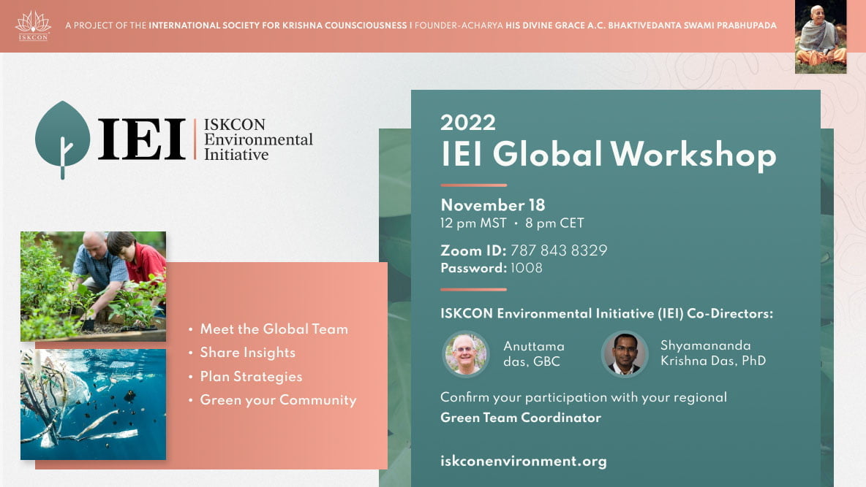
Task: Click Meet the Global Team bullet
Action: pos(274,329)
